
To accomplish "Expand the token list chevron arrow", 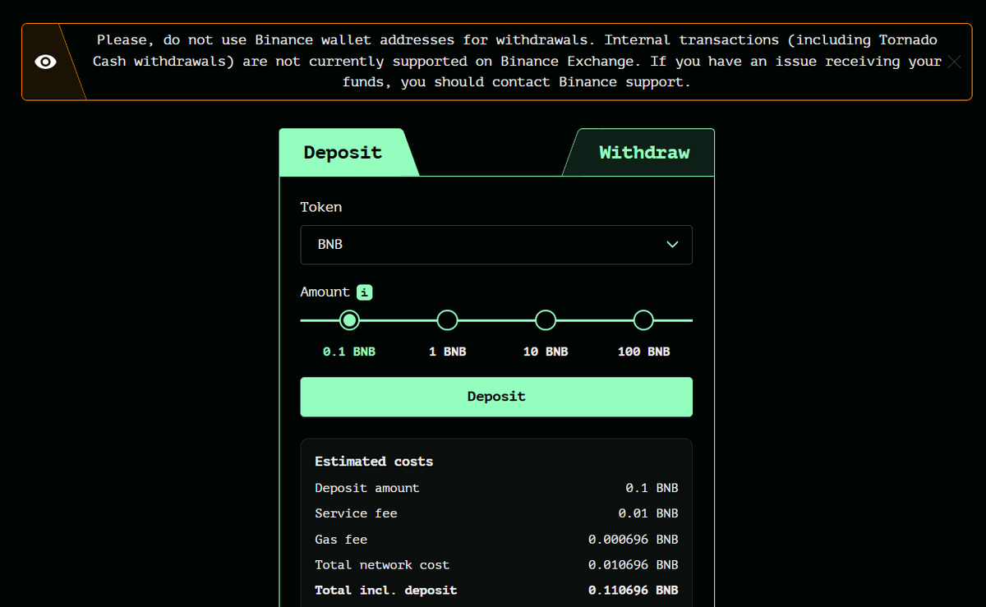I will point(673,245).
